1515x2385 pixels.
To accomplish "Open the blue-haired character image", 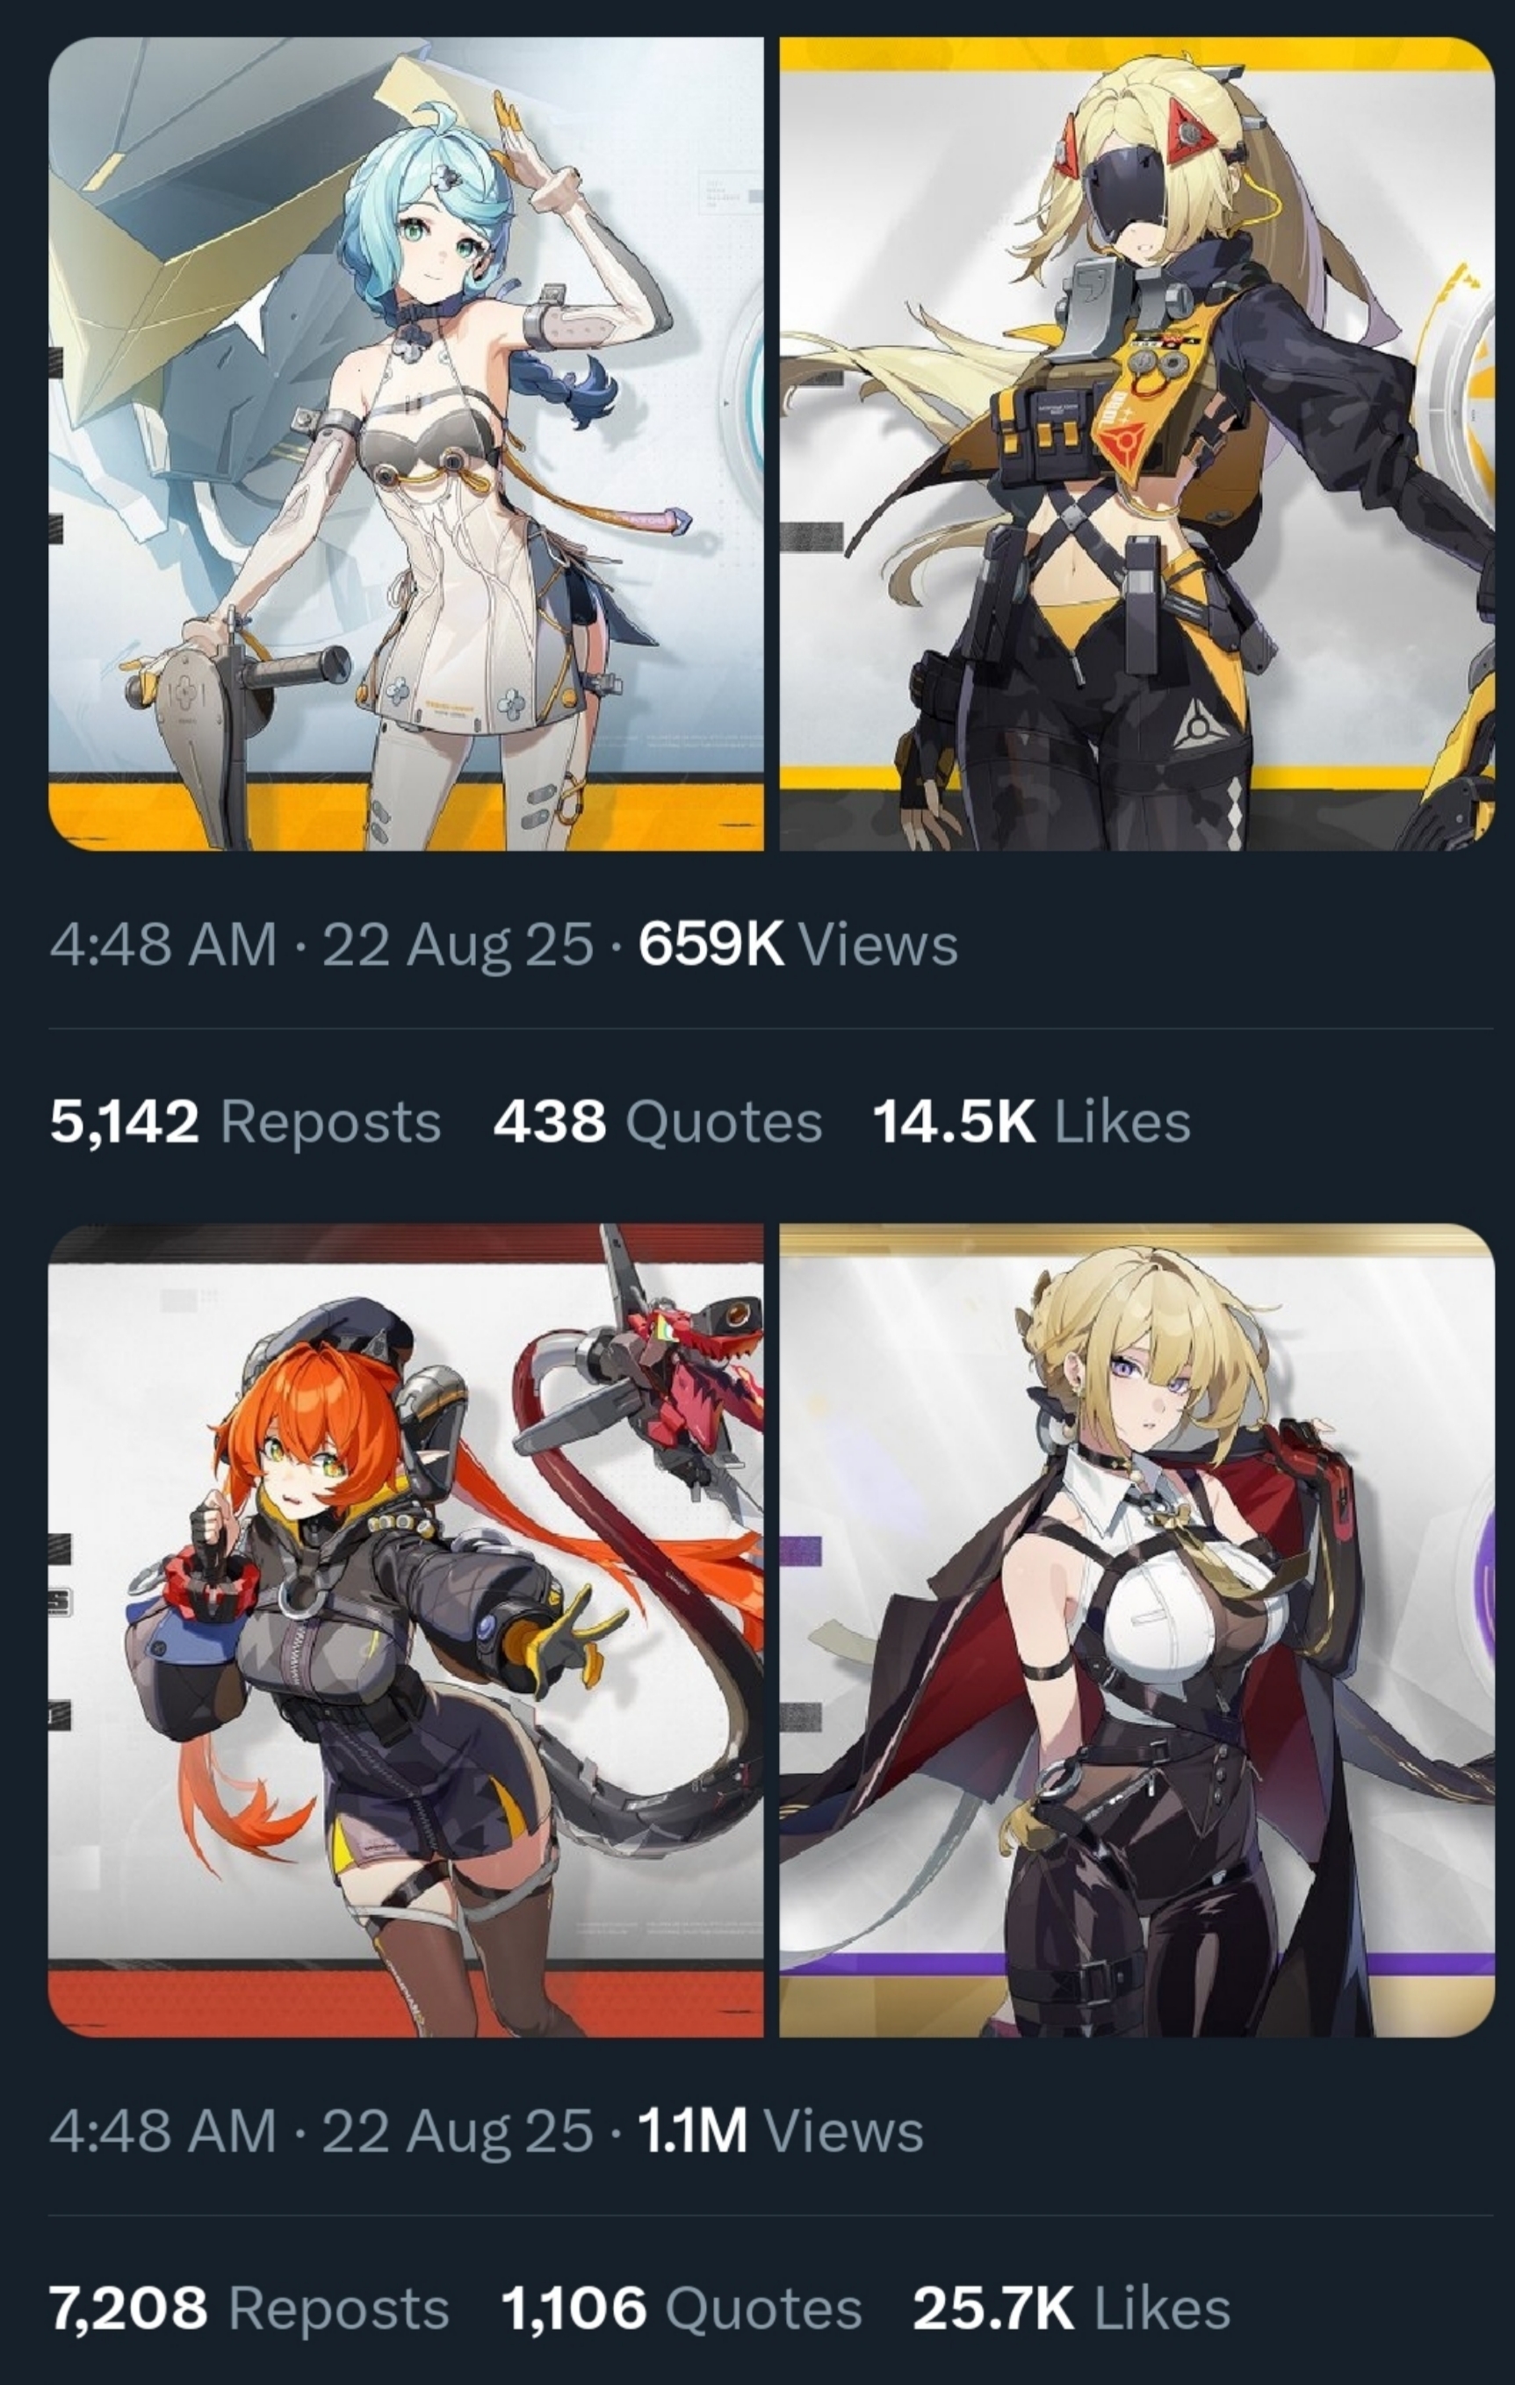I will click(407, 443).
